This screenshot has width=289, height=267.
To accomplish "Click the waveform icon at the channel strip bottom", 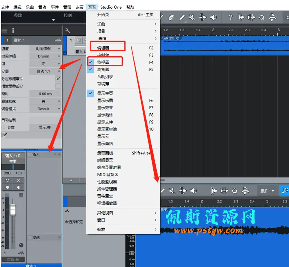I will pos(21,253).
